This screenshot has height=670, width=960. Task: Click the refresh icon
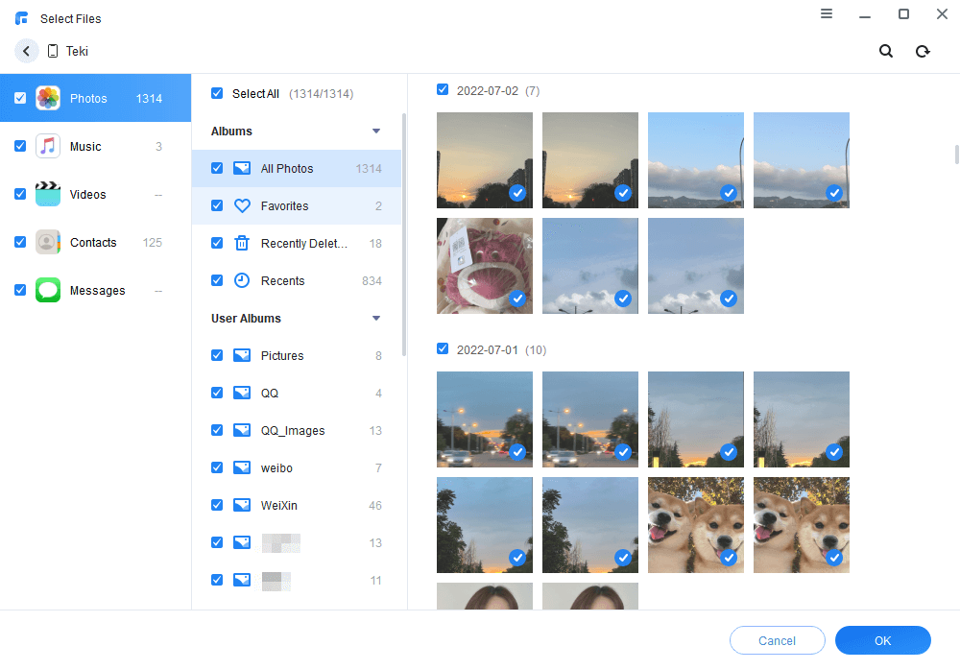[923, 51]
